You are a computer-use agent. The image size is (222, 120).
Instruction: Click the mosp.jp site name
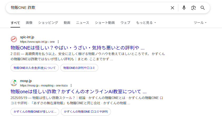(26, 81)
